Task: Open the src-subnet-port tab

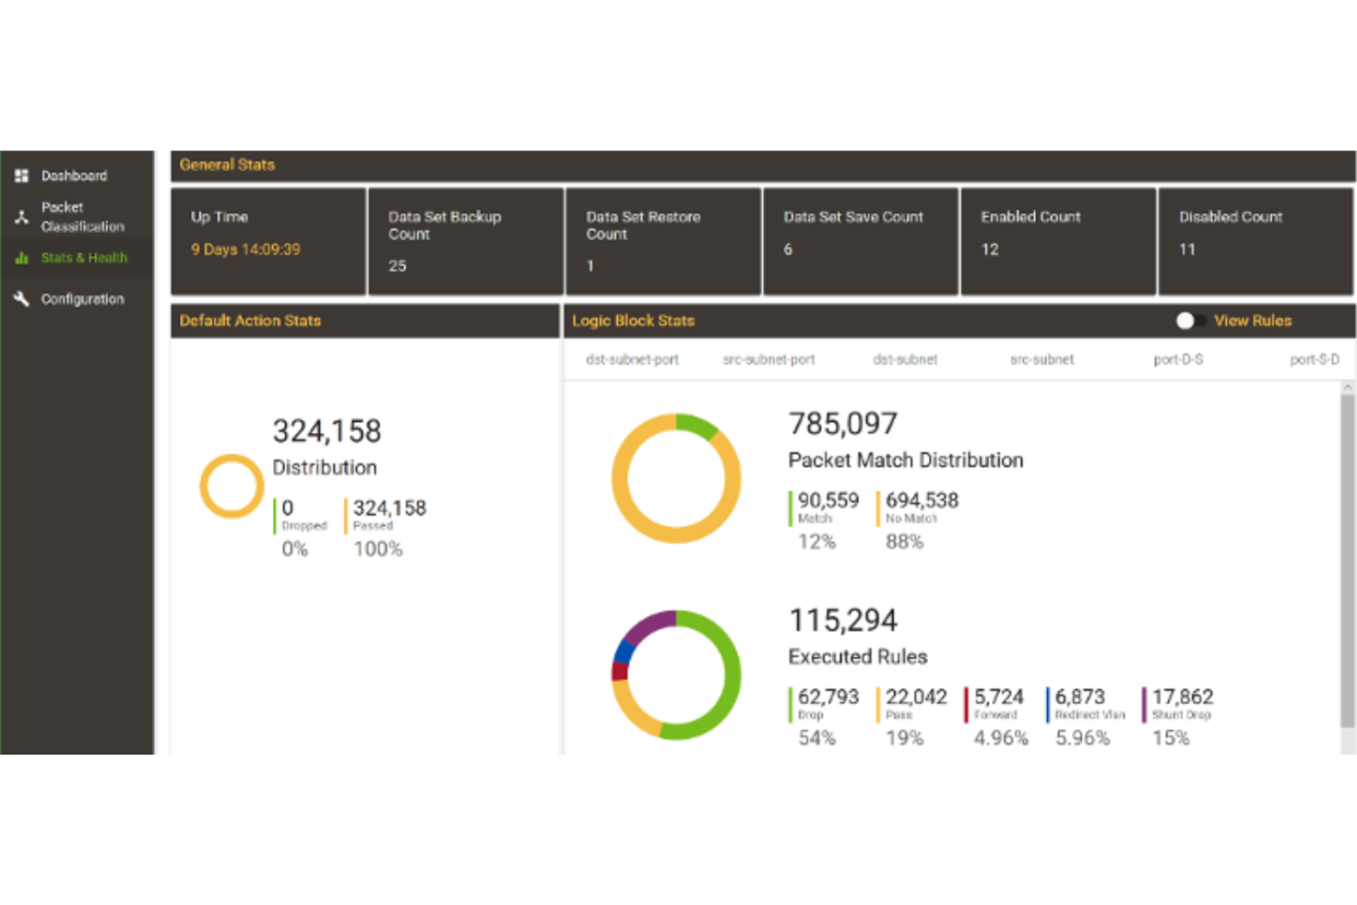Action: 768,359
